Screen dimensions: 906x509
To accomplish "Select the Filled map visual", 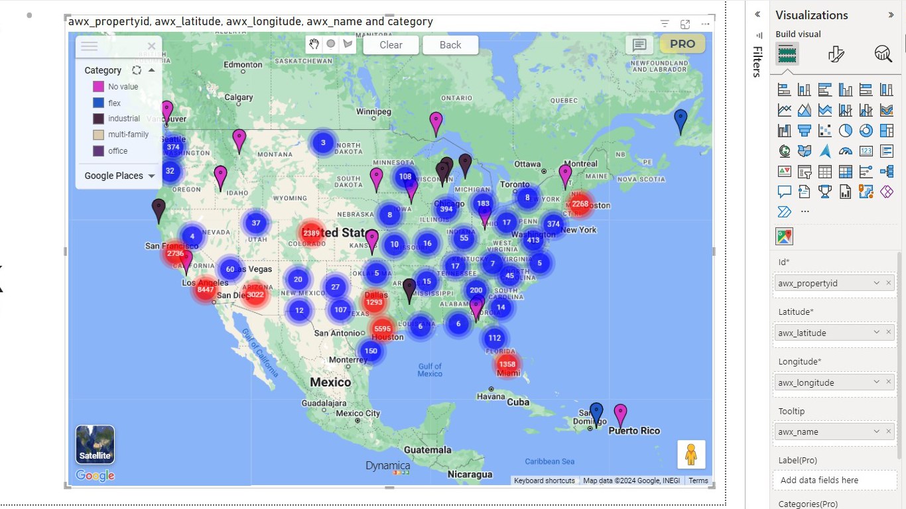I will (x=805, y=151).
